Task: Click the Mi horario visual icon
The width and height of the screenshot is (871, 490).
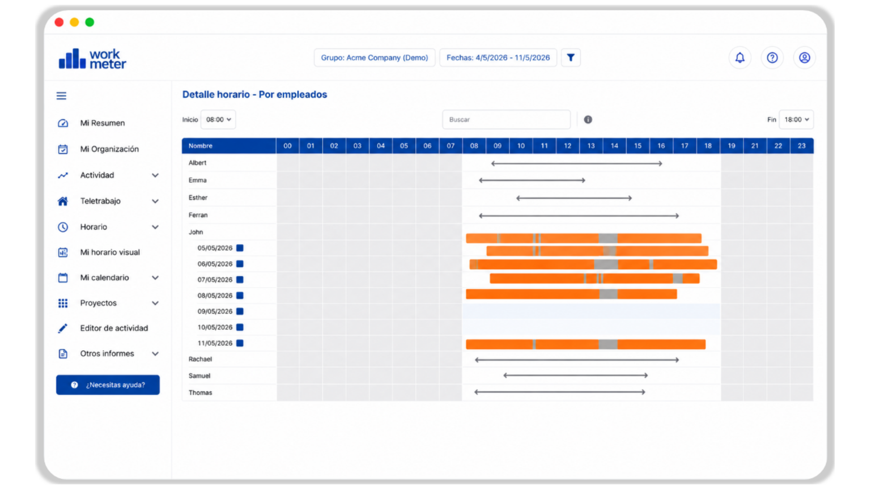Action: pos(63,252)
